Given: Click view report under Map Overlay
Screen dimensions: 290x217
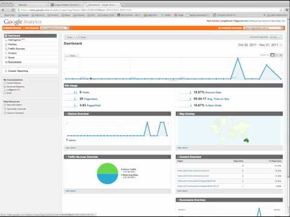Looking at the screenshot, I should (182, 148).
